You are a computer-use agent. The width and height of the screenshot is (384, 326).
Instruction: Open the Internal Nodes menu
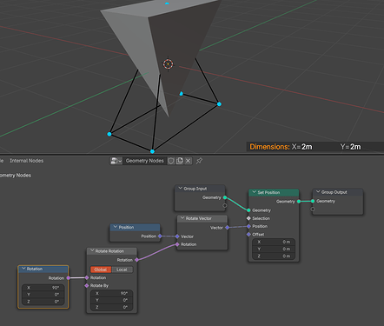27,161
